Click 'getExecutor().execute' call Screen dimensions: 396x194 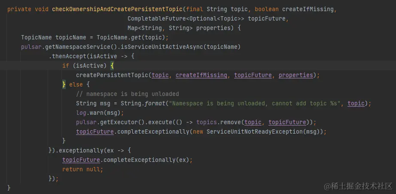136,122
